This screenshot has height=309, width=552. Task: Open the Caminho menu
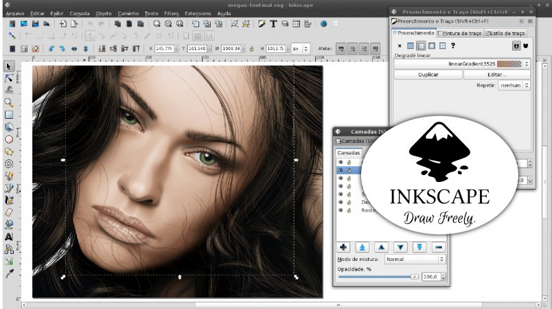(x=128, y=13)
